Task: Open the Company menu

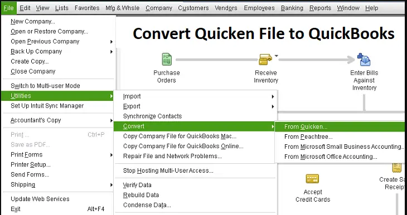Action: [159, 8]
